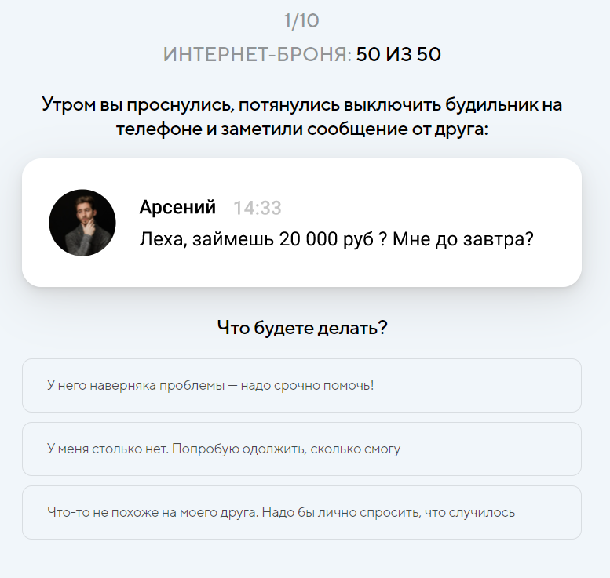Click the 14:33 message timestamp
The width and height of the screenshot is (610, 578).
tap(257, 208)
